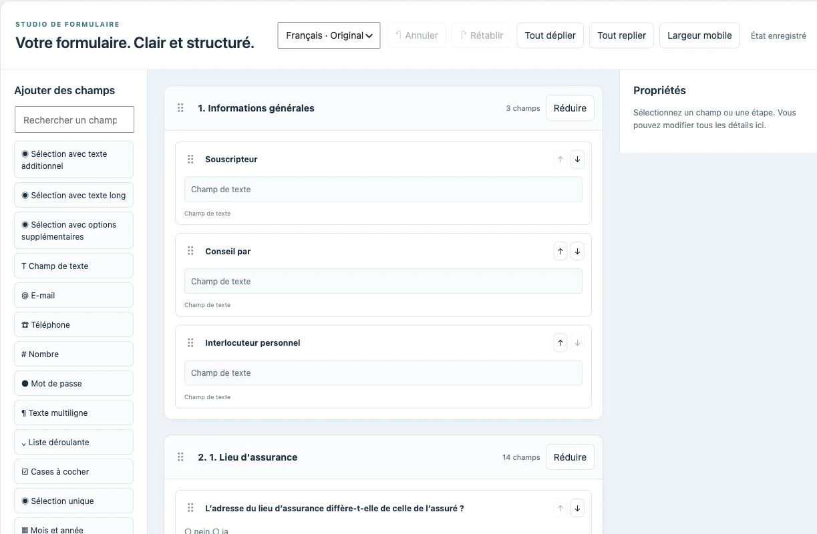Image resolution: width=817 pixels, height=534 pixels.
Task: Click the Propriétés panel heading
Action: [659, 90]
